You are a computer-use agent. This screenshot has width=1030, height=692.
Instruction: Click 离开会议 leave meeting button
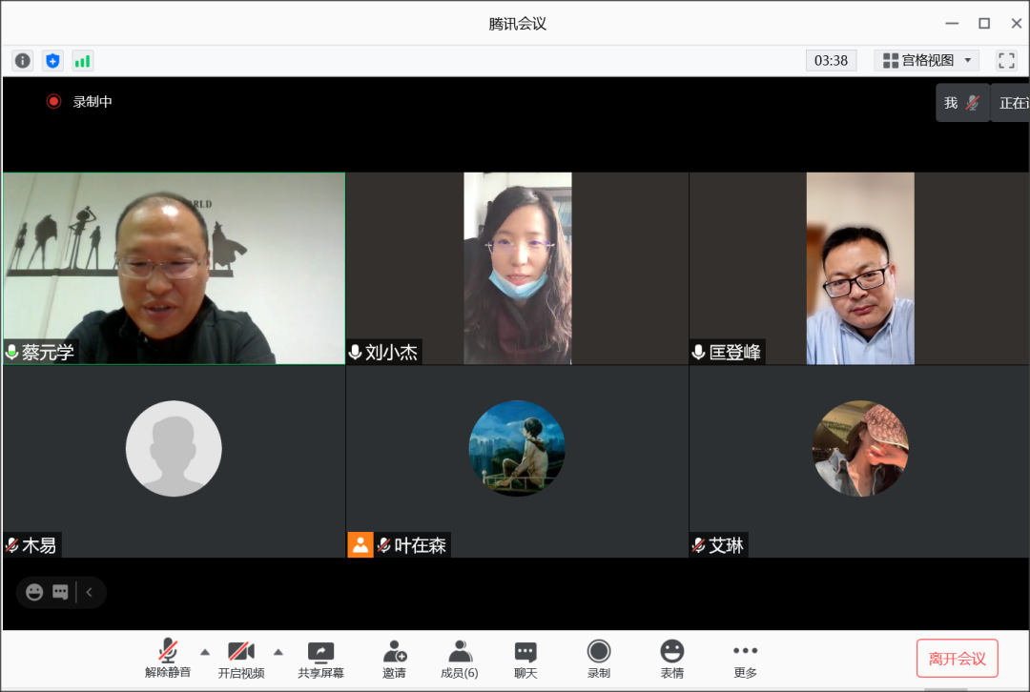coord(958,659)
